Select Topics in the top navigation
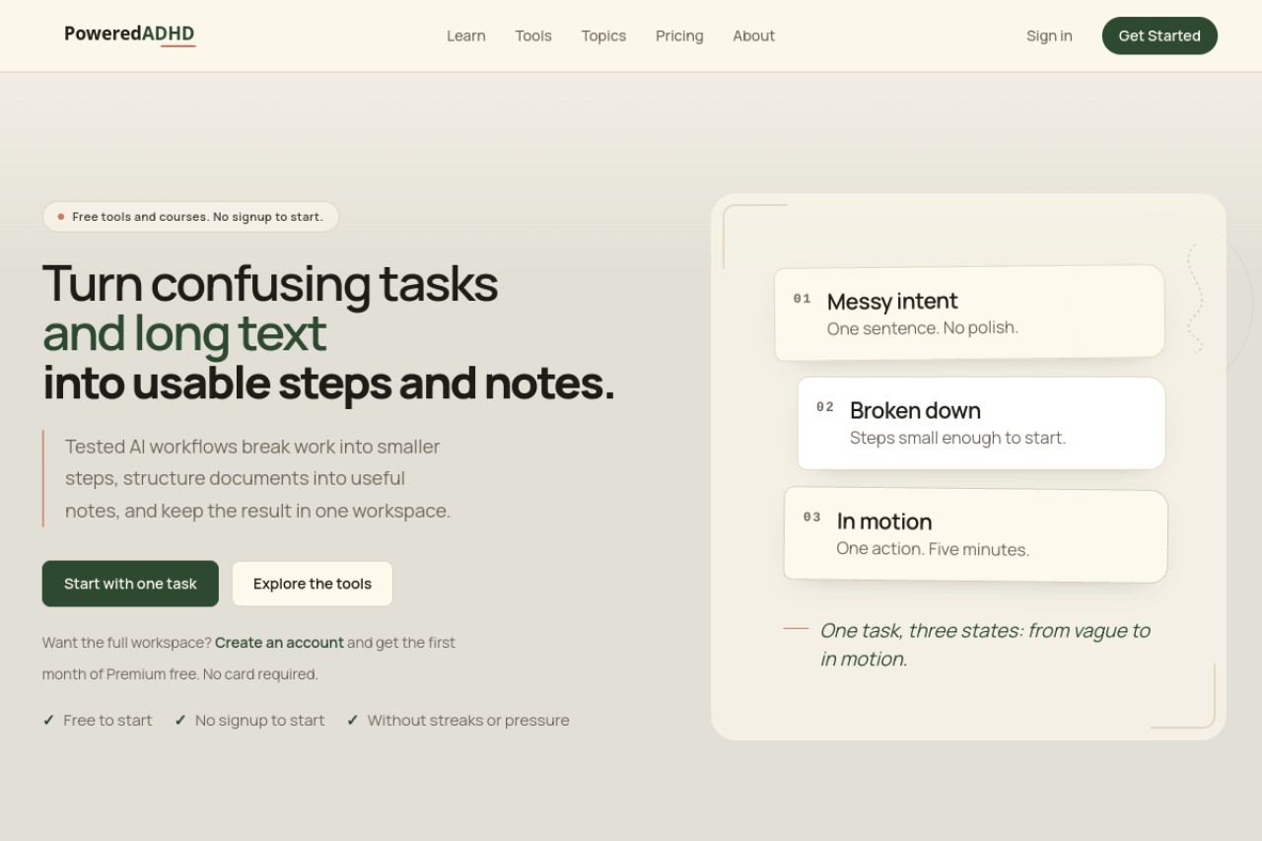Screen dimensions: 1262x841 [603, 35]
